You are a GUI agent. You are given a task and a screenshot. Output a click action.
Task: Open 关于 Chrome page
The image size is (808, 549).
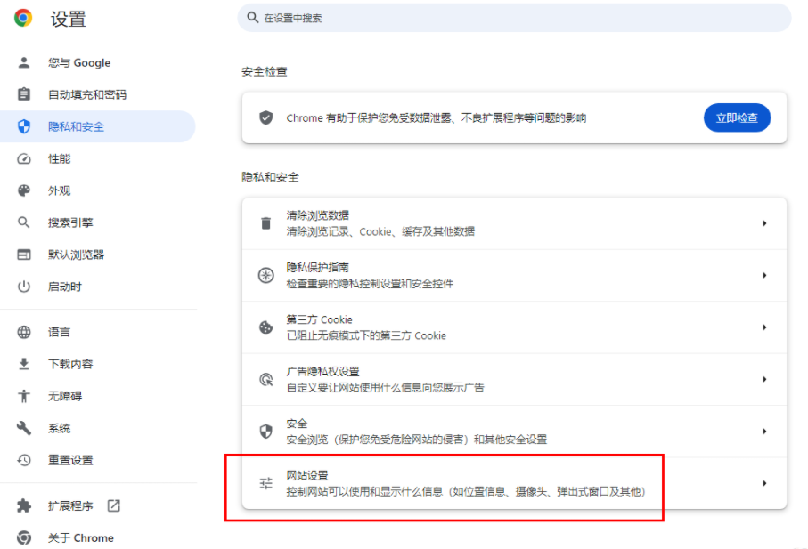tap(98, 537)
